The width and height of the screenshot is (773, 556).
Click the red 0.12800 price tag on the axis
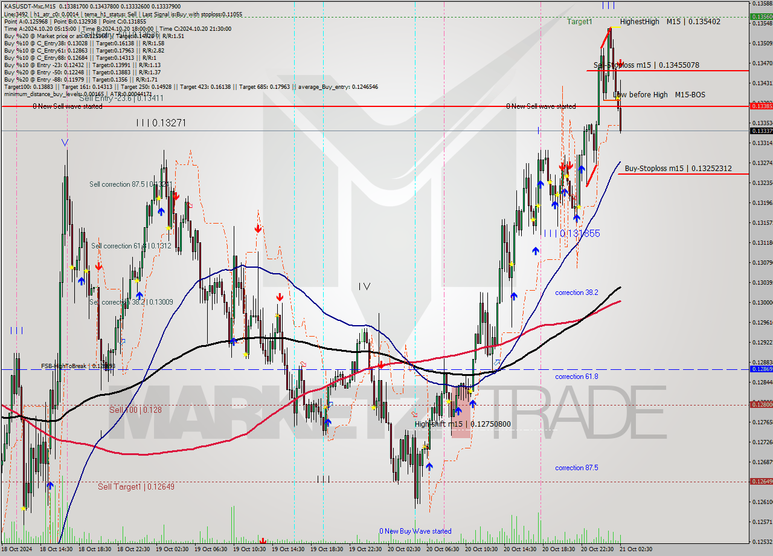[761, 404]
